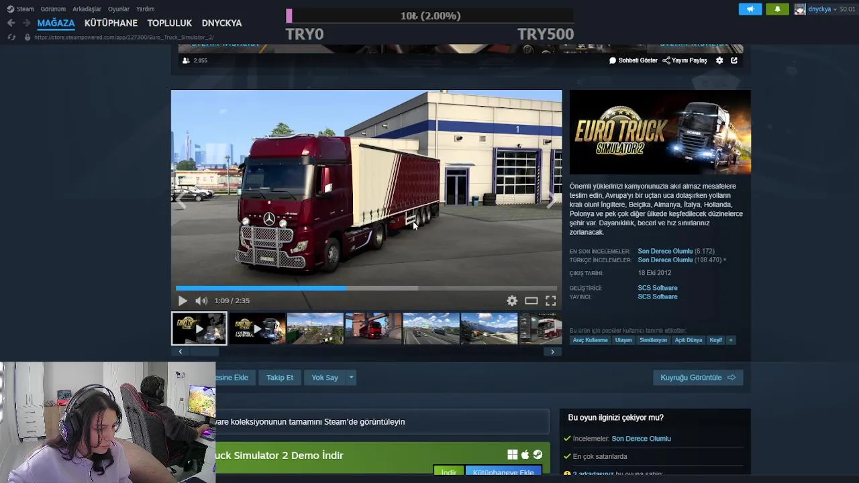Open the Yardım menu
Image resolution: width=859 pixels, height=483 pixels.
(x=145, y=9)
